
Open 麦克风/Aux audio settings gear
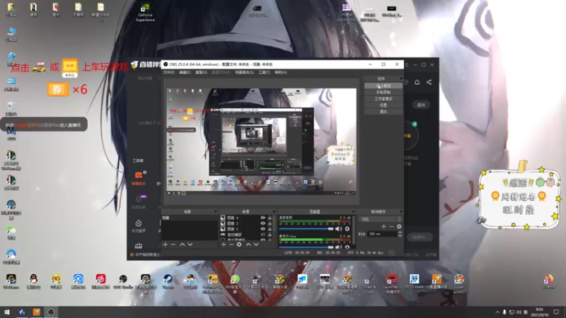coord(347,247)
